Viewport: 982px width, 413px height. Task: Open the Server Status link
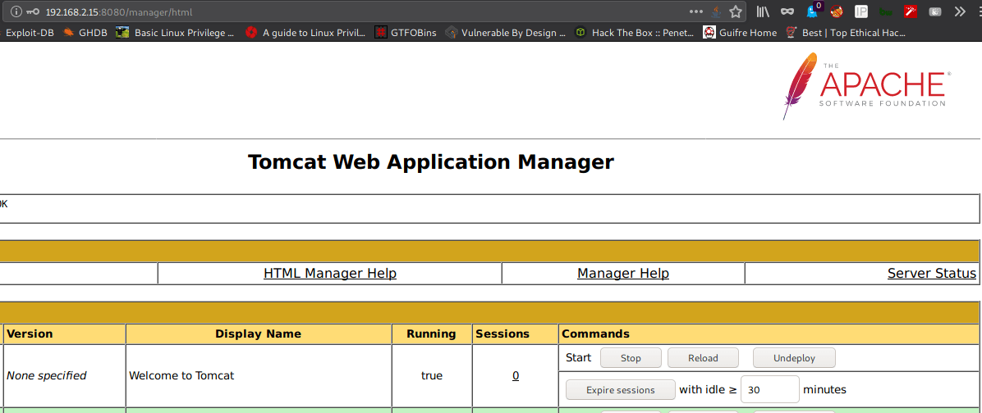coord(932,273)
